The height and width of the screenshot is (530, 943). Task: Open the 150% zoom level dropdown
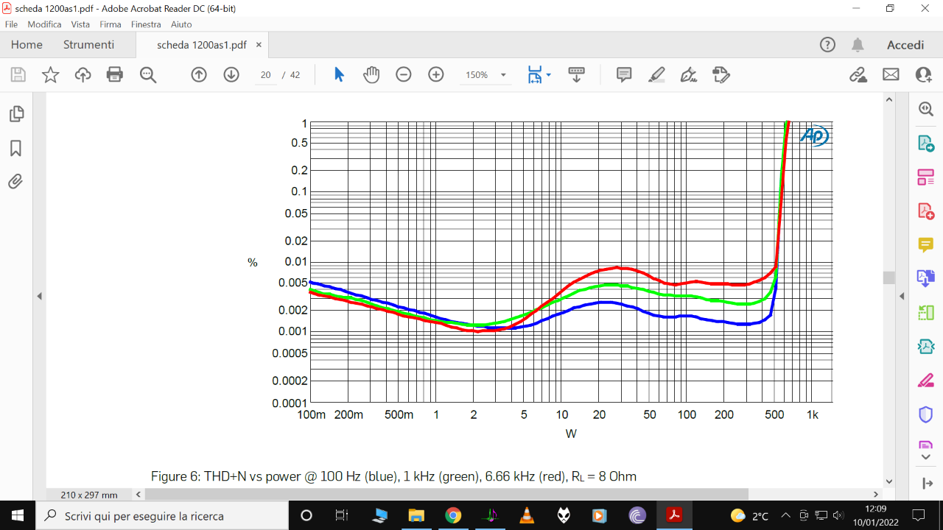(485, 74)
